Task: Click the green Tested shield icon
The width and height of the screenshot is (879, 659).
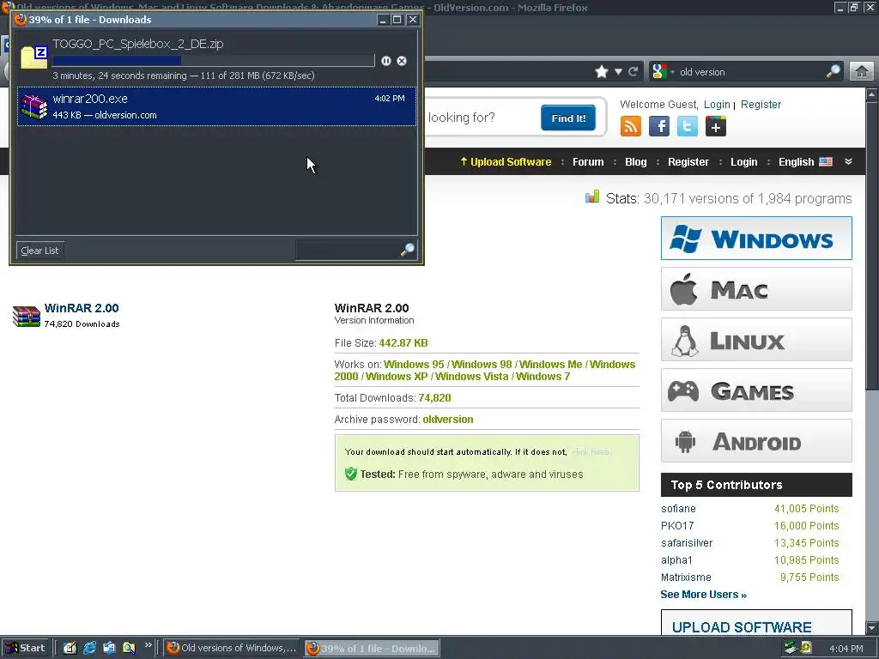Action: tap(351, 474)
